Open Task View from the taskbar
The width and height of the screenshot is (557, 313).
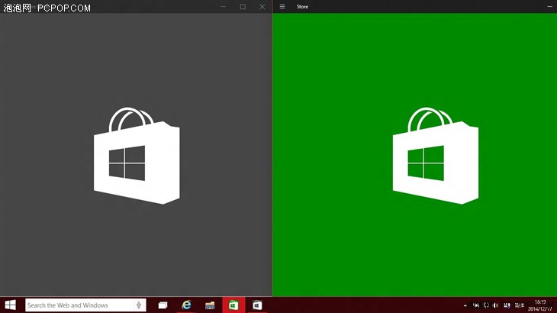163,305
